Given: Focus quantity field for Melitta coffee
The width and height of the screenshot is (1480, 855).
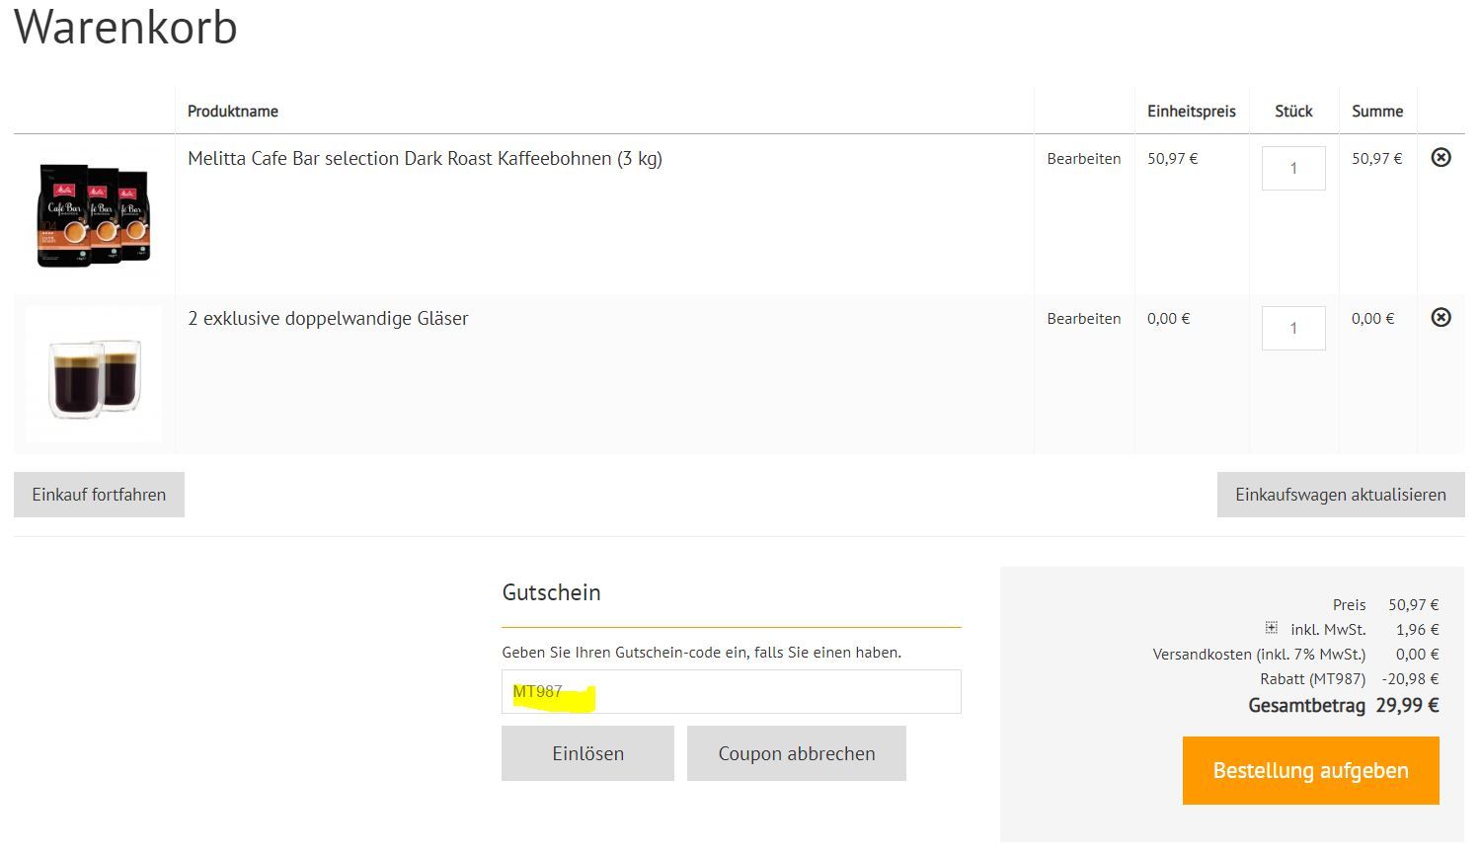Looking at the screenshot, I should coord(1293,168).
